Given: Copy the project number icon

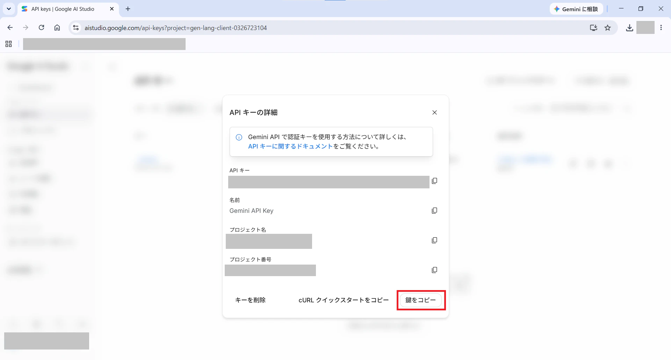Looking at the screenshot, I should (434, 270).
